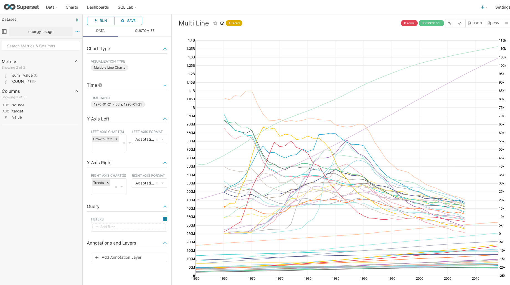Add an annotation layer
This screenshot has width=510, height=285.
(129, 257)
